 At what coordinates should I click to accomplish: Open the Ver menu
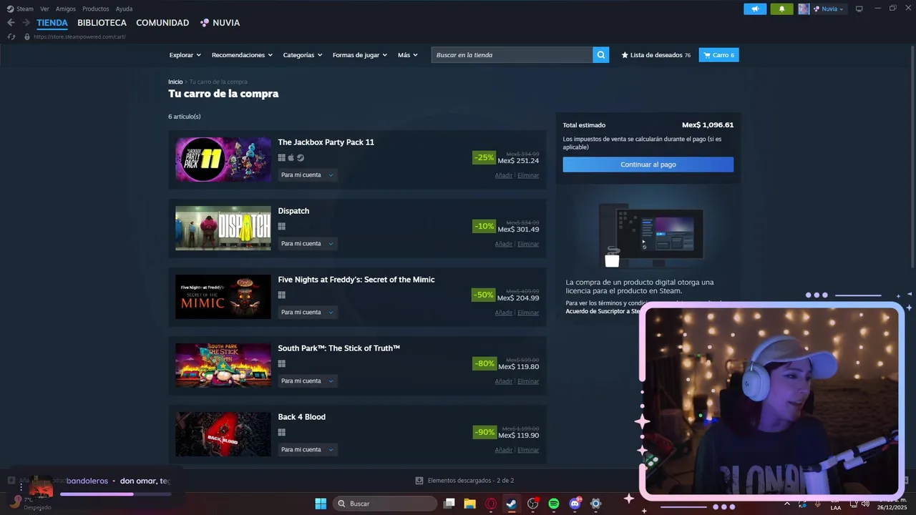[x=44, y=9]
